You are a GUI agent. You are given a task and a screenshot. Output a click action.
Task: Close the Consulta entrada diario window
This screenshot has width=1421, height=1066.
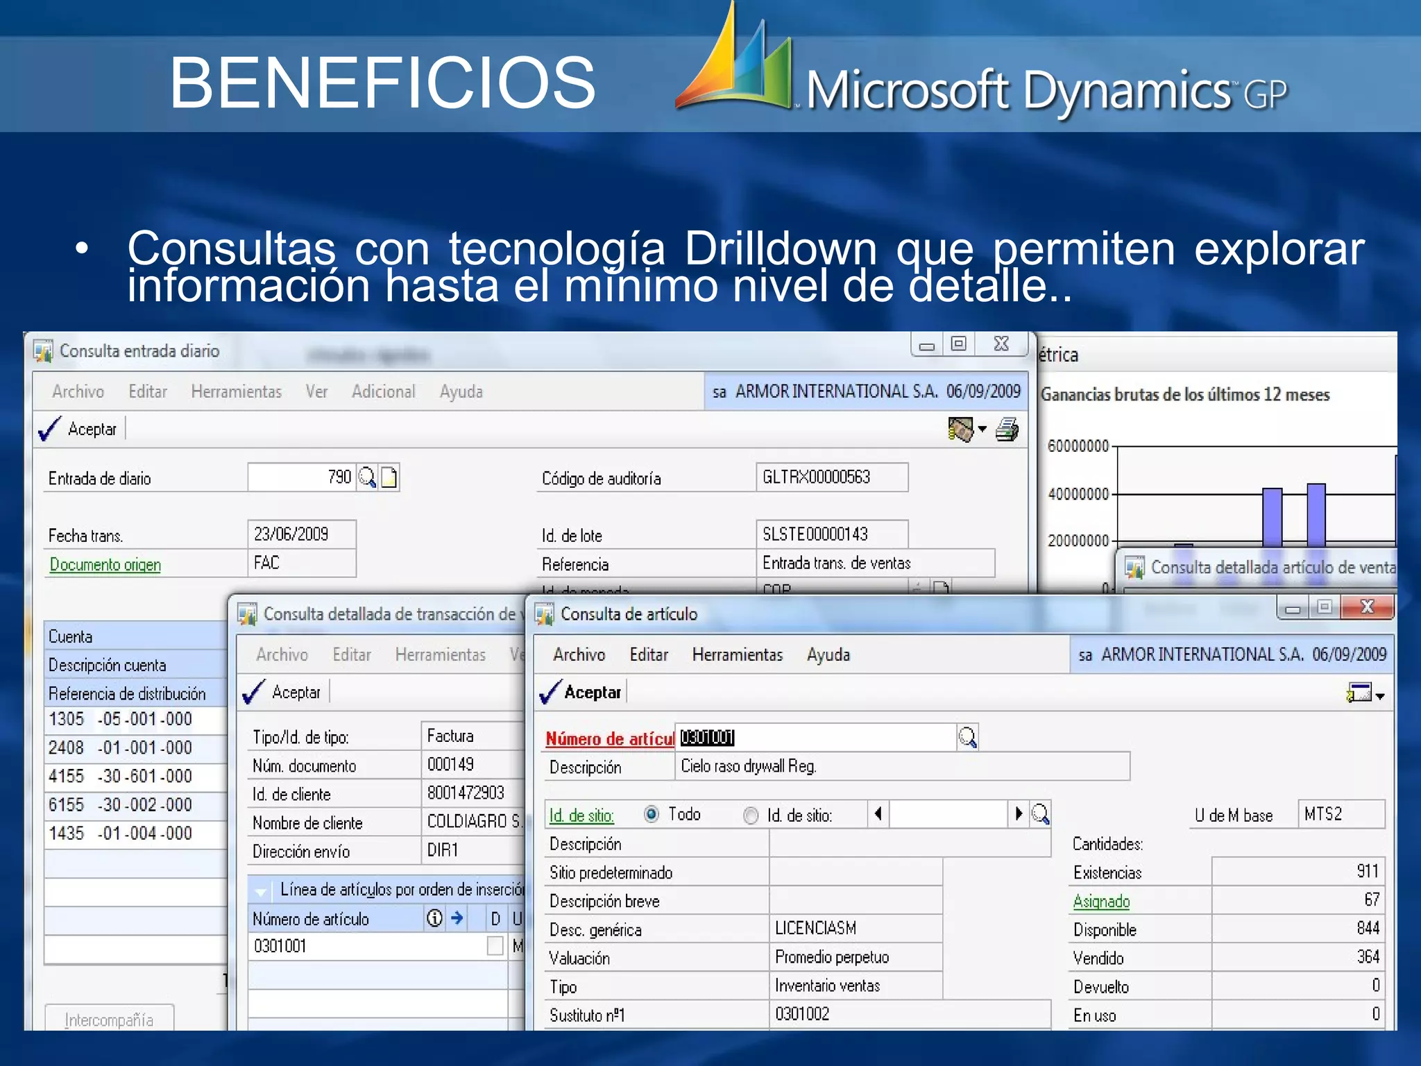(x=1001, y=344)
